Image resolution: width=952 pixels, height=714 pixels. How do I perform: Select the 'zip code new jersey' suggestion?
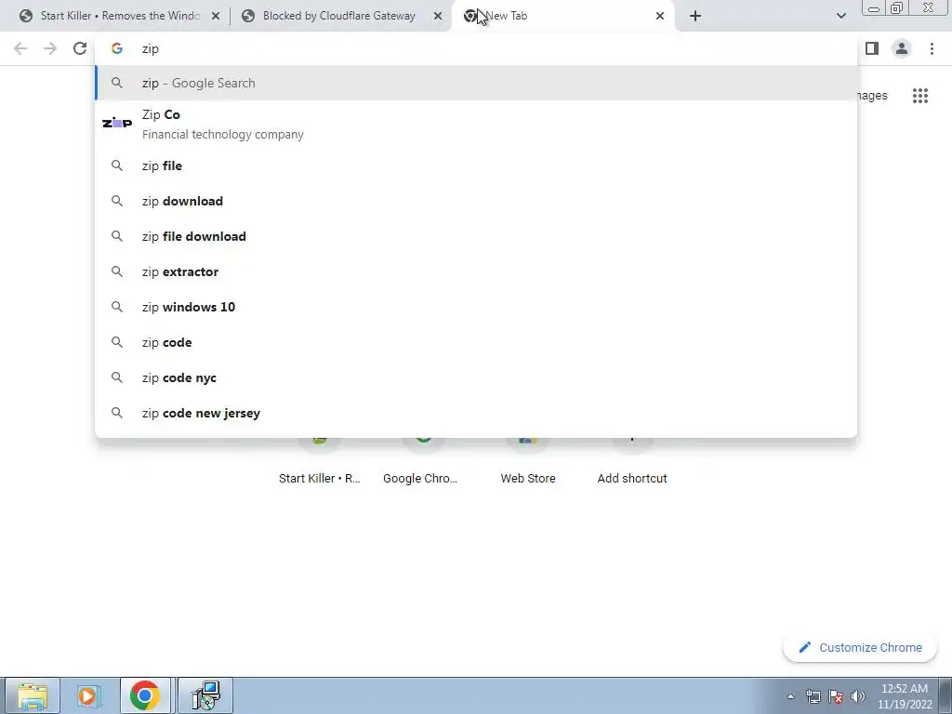pos(476,413)
